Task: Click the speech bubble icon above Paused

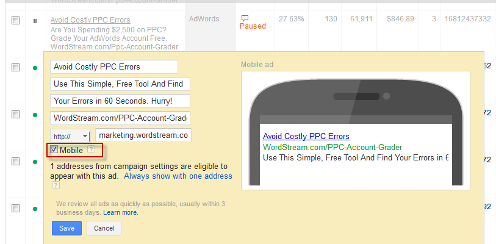Action: pos(245,18)
